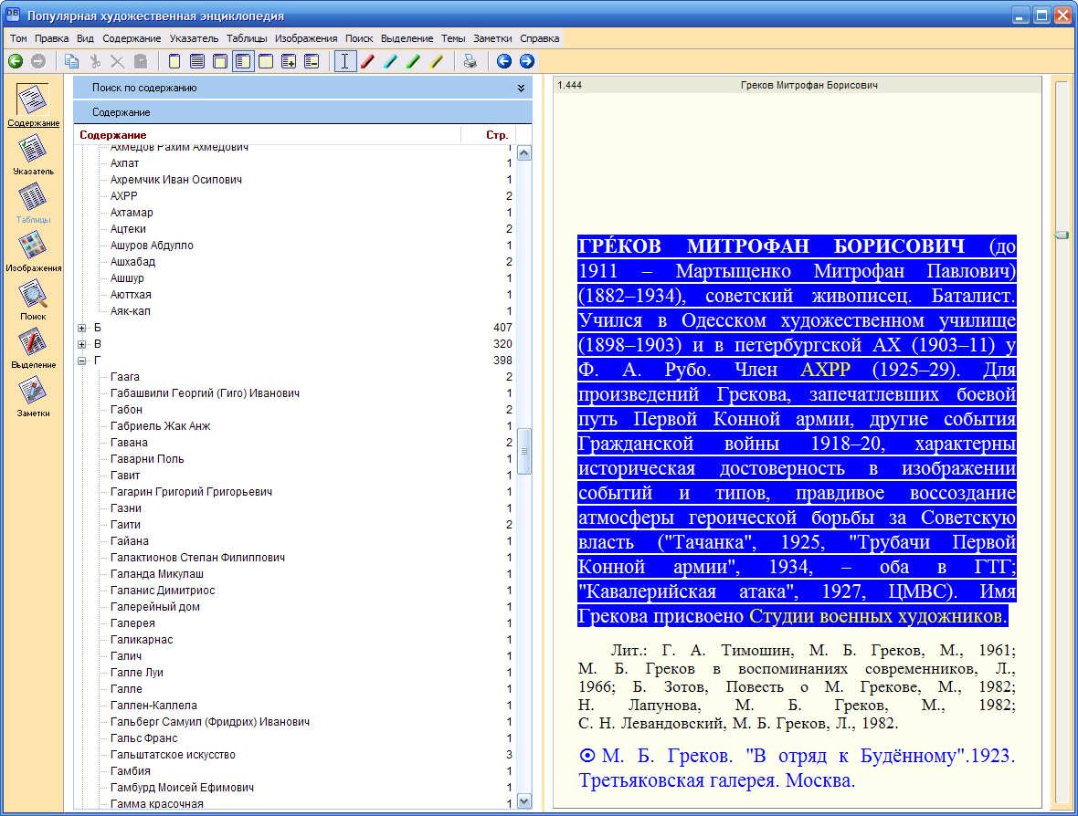The width and height of the screenshot is (1078, 816).
Task: Select the Гамбия entry
Action: (x=130, y=771)
